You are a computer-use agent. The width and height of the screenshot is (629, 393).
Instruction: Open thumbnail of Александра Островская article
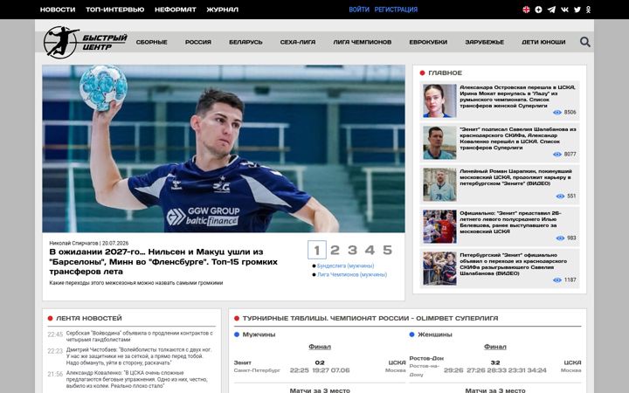439,100
